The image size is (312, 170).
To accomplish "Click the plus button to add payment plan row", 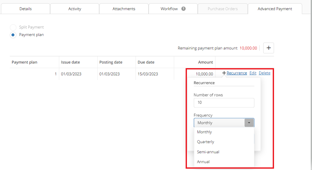I will tap(268, 48).
